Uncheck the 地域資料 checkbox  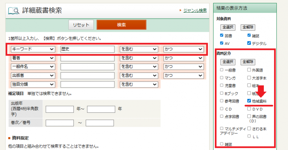[x=249, y=101]
